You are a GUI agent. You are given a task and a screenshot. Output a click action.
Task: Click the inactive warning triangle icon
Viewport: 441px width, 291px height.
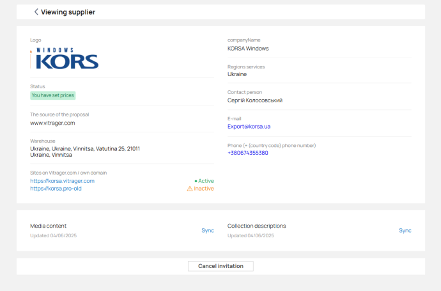(x=190, y=189)
